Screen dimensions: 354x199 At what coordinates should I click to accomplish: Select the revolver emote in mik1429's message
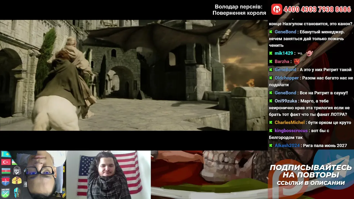click(300, 54)
